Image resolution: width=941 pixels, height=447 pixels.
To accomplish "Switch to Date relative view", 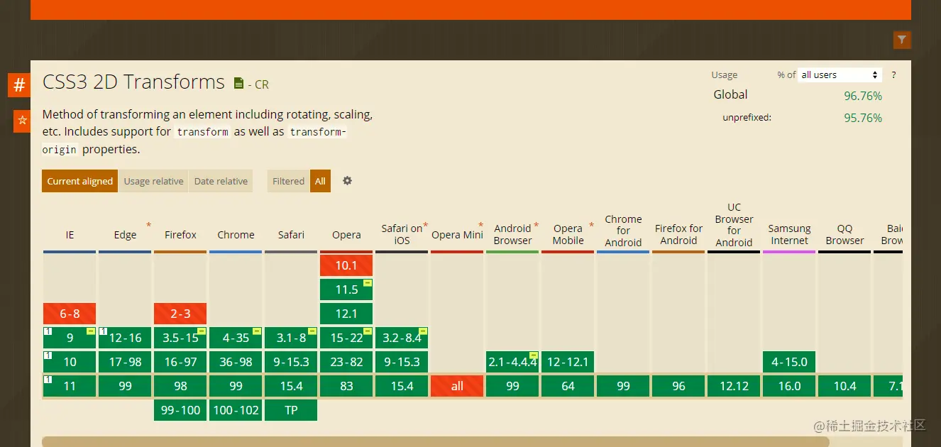I will (x=221, y=181).
